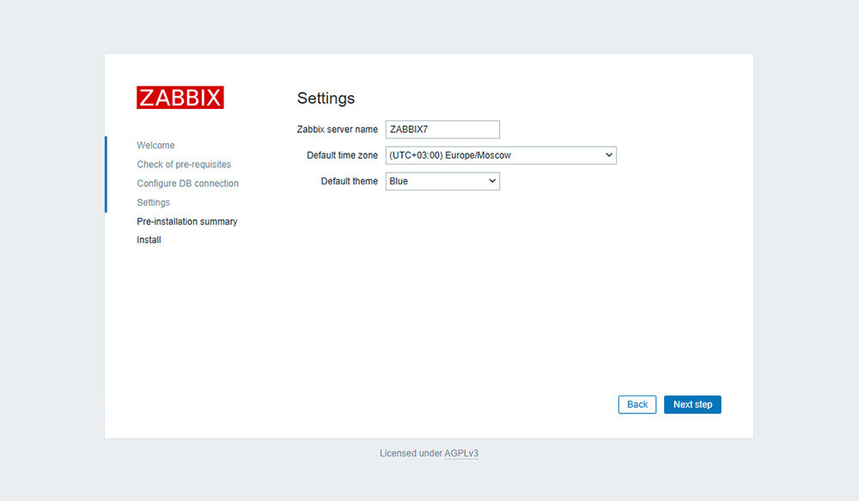
Task: Select Pre-installation summary step
Action: pyautogui.click(x=186, y=221)
